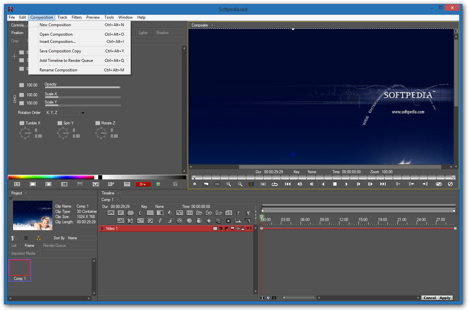Click the Cancel button
Image resolution: width=469 pixels, height=311 pixels.
pyautogui.click(x=429, y=298)
